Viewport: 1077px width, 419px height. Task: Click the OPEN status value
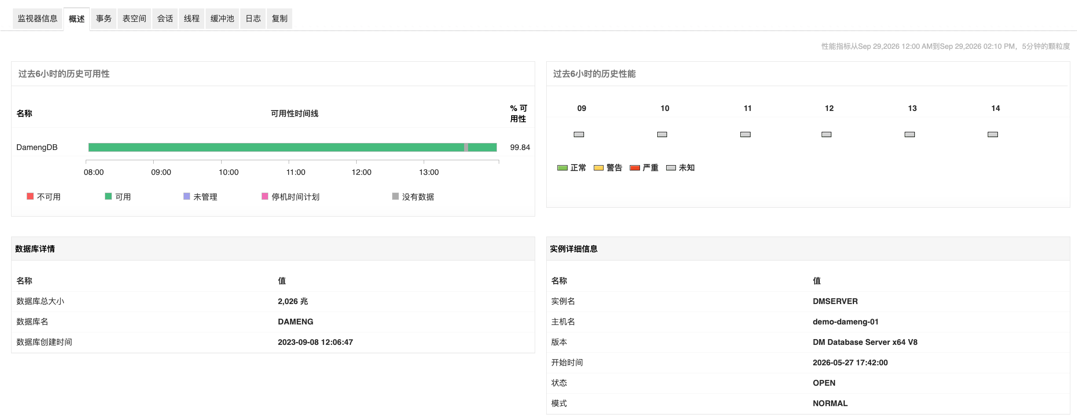824,383
